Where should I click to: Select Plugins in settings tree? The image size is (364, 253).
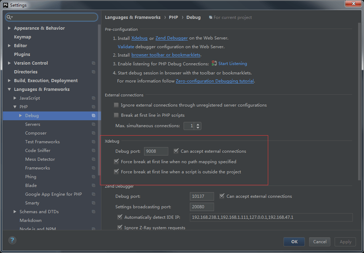pyautogui.click(x=22, y=54)
